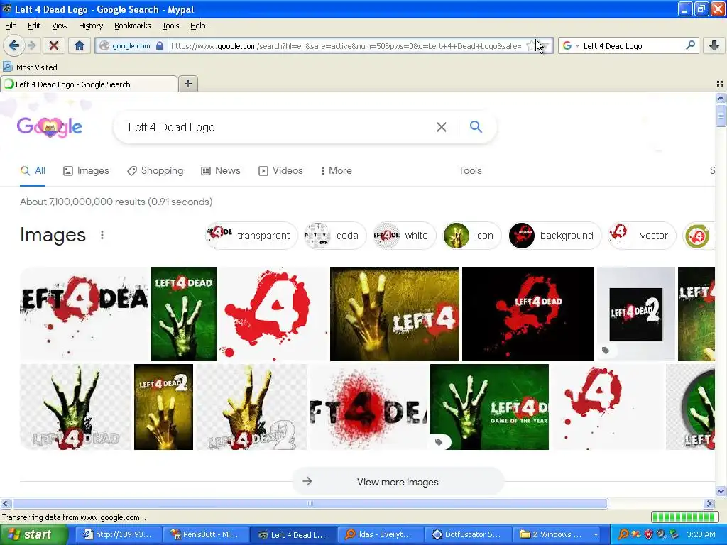The image size is (727, 545).
Task: Expand the 2 Windows Explorer taskbar group
Action: [558, 535]
